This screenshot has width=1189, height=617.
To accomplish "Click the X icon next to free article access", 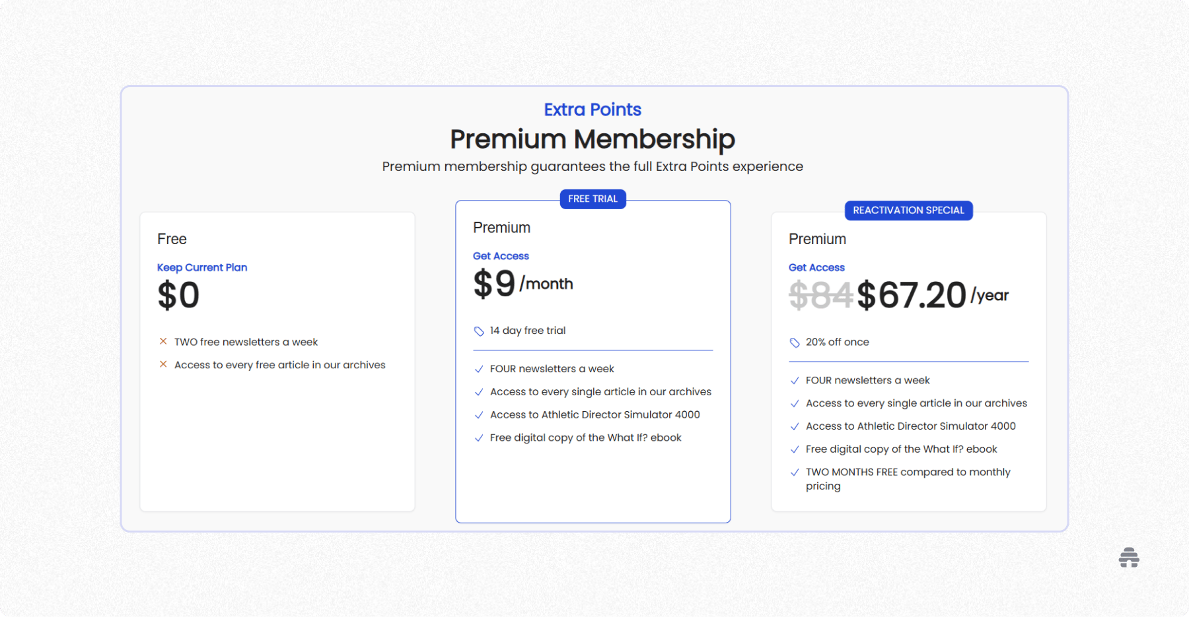I will click(163, 364).
